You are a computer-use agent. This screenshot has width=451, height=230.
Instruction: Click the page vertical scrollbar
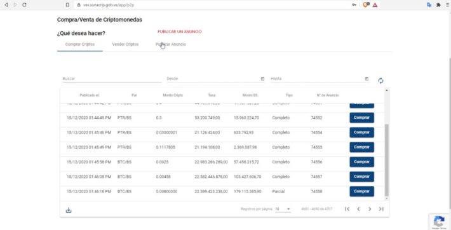coord(450,133)
